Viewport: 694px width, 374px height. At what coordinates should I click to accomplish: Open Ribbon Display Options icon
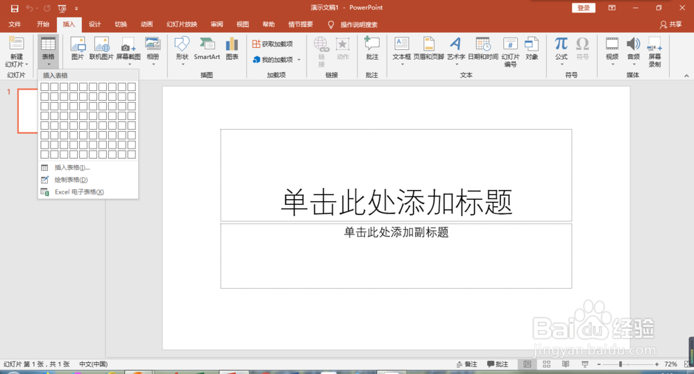click(x=612, y=8)
